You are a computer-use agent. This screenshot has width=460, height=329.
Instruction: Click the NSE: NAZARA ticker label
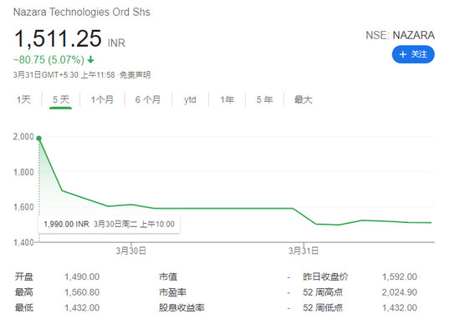400,35
